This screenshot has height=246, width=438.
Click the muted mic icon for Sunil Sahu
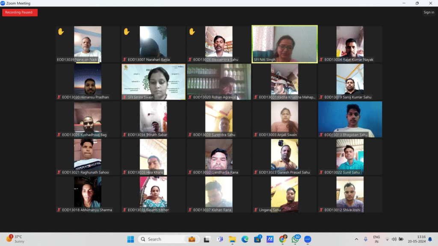(322, 173)
